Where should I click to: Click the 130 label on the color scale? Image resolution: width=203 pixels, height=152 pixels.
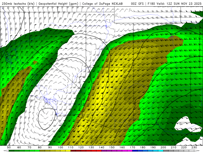point(91,147)
